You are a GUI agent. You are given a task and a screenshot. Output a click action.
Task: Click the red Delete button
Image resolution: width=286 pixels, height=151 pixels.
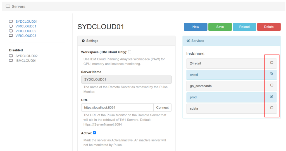click(x=269, y=27)
